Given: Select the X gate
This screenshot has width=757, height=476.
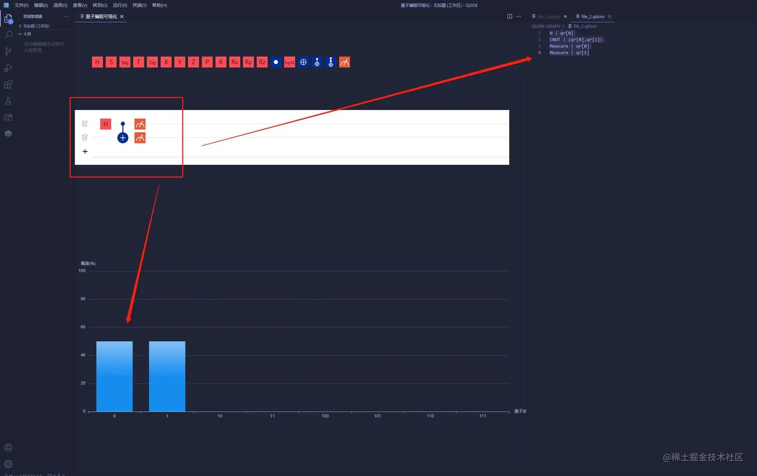Looking at the screenshot, I should [x=166, y=62].
